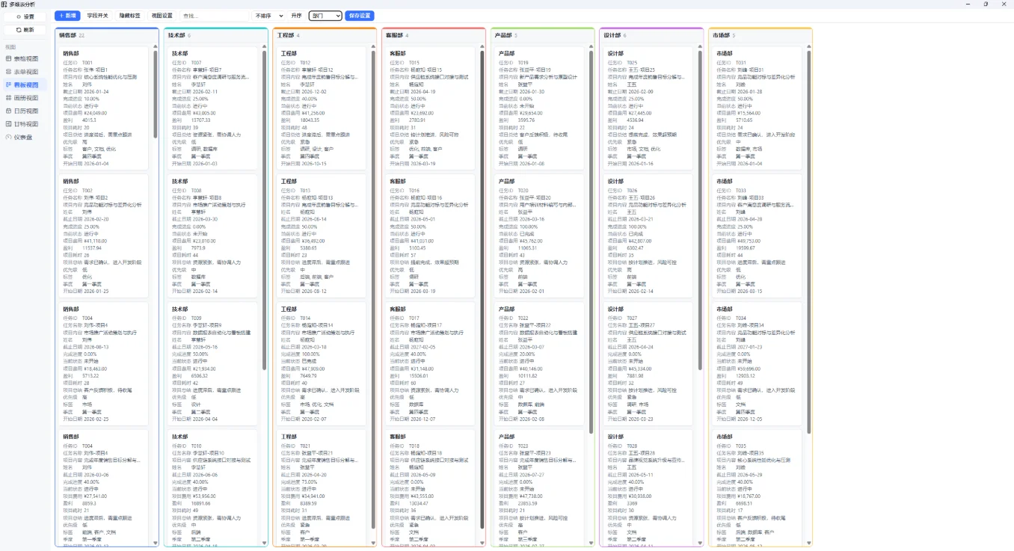Toggle the 字段开关 field switch
The height and width of the screenshot is (551, 1014).
[98, 16]
